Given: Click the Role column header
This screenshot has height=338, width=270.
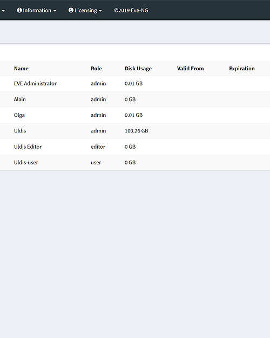Looking at the screenshot, I should pos(96,69).
